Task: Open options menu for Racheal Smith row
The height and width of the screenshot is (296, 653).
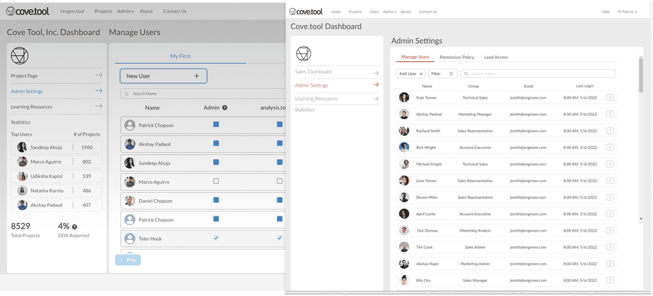Action: [610, 130]
